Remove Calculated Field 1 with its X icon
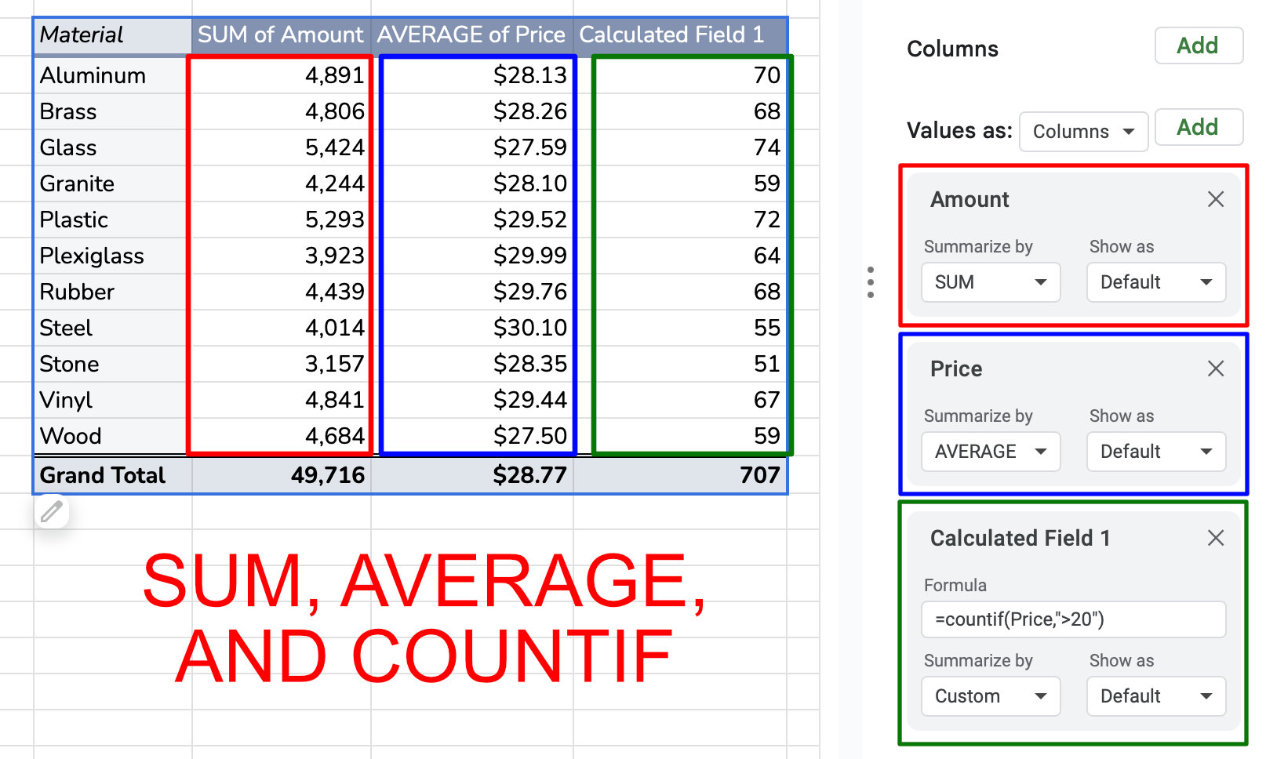This screenshot has width=1266, height=759. click(x=1214, y=539)
